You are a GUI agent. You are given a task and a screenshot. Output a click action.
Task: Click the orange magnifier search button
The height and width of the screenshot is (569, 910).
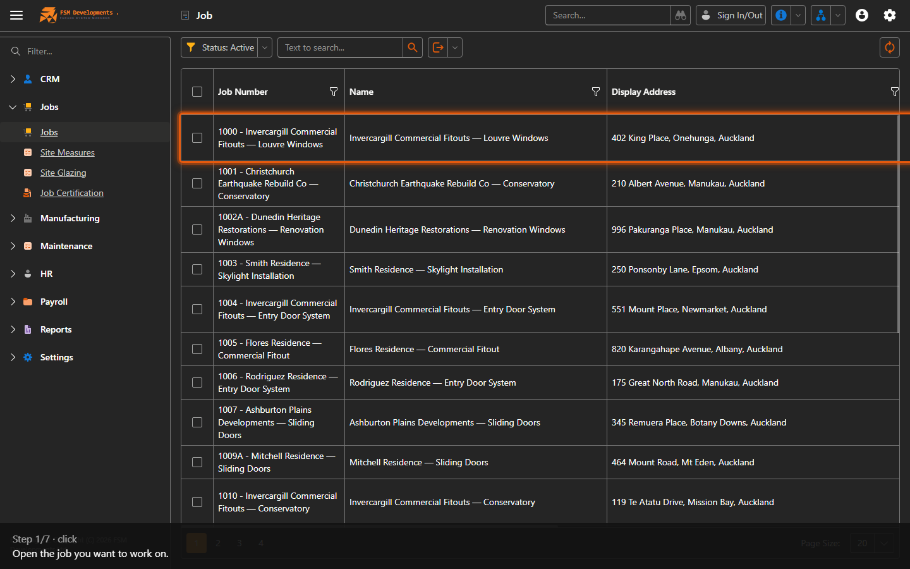(413, 47)
